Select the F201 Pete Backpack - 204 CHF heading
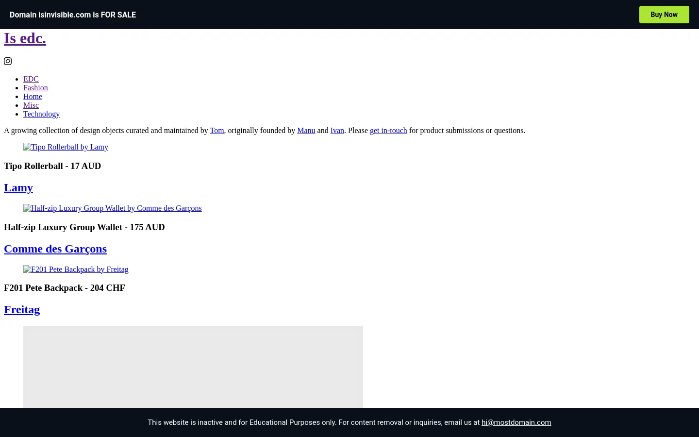The height and width of the screenshot is (437, 699). click(65, 288)
